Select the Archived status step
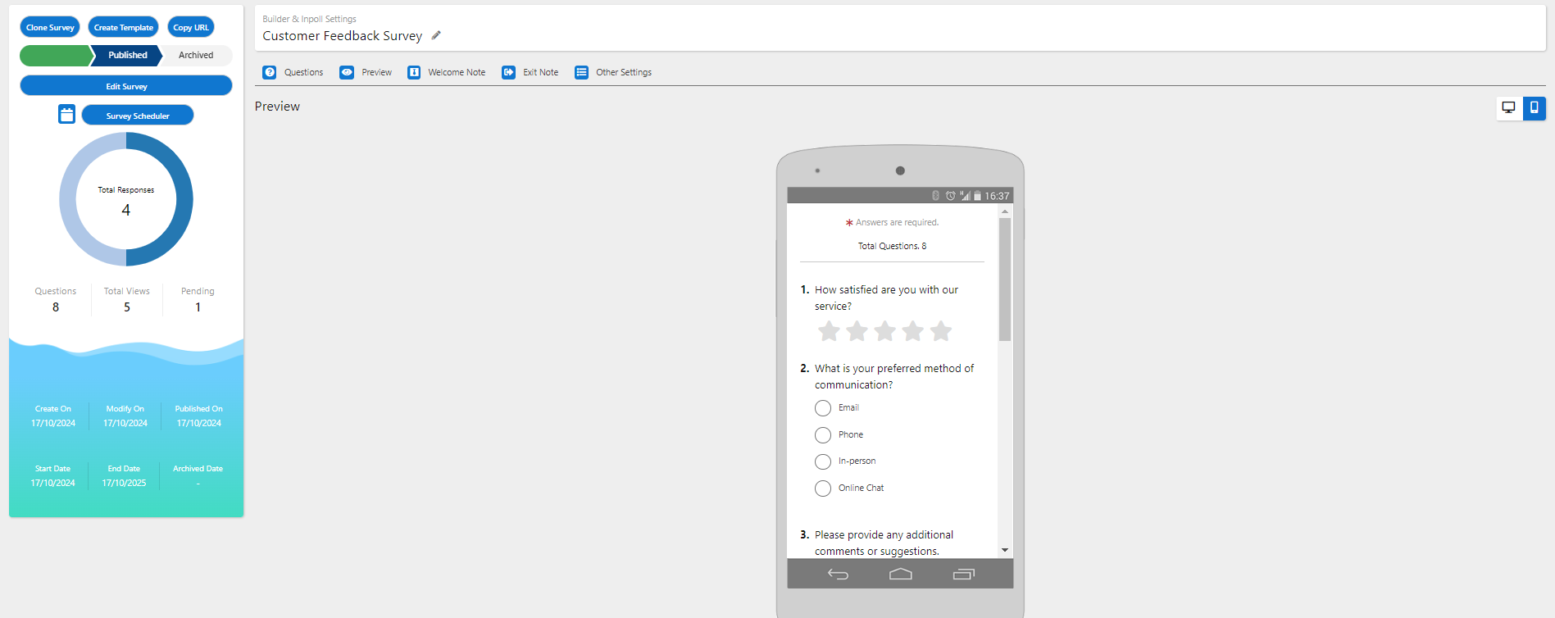Screen dimensions: 1555x618 (x=197, y=55)
